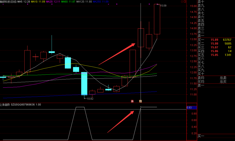Click the 买二 bid price 15.08
This screenshot has width=235, height=141.
(214, 44)
